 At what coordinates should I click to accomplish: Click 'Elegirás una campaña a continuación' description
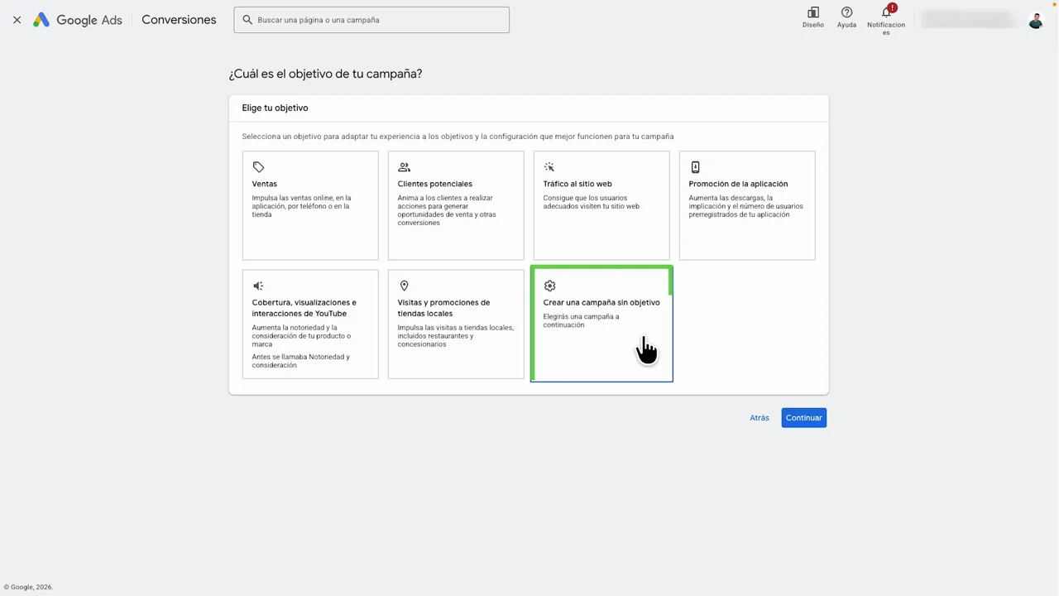[x=581, y=320]
